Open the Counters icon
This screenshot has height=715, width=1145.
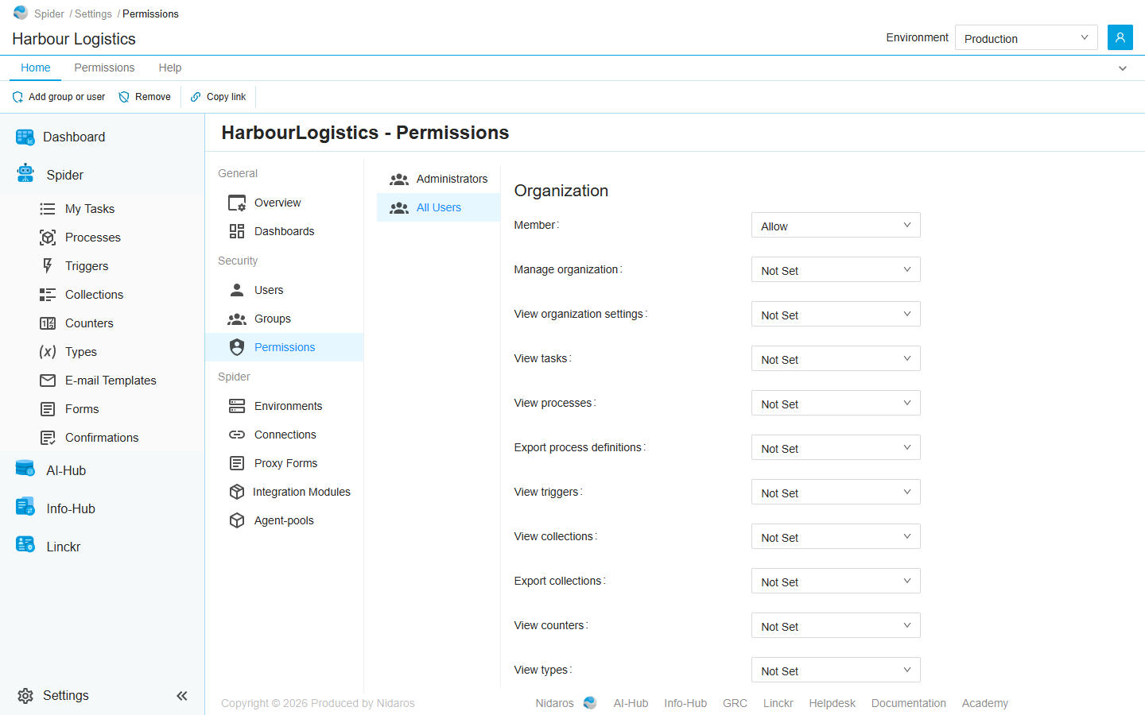pos(48,323)
